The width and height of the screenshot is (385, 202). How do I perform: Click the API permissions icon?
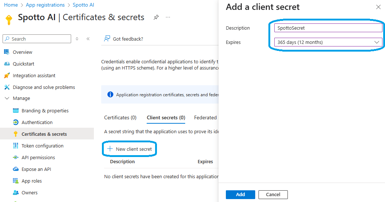point(15,157)
